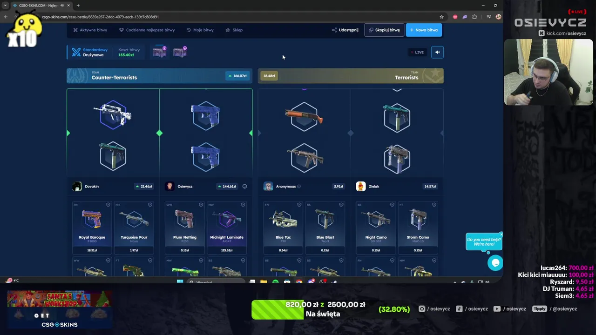Image resolution: width=596 pixels, height=335 pixels.
Task: Click the shield icon on Midnight Laminate card
Action: tap(243, 205)
